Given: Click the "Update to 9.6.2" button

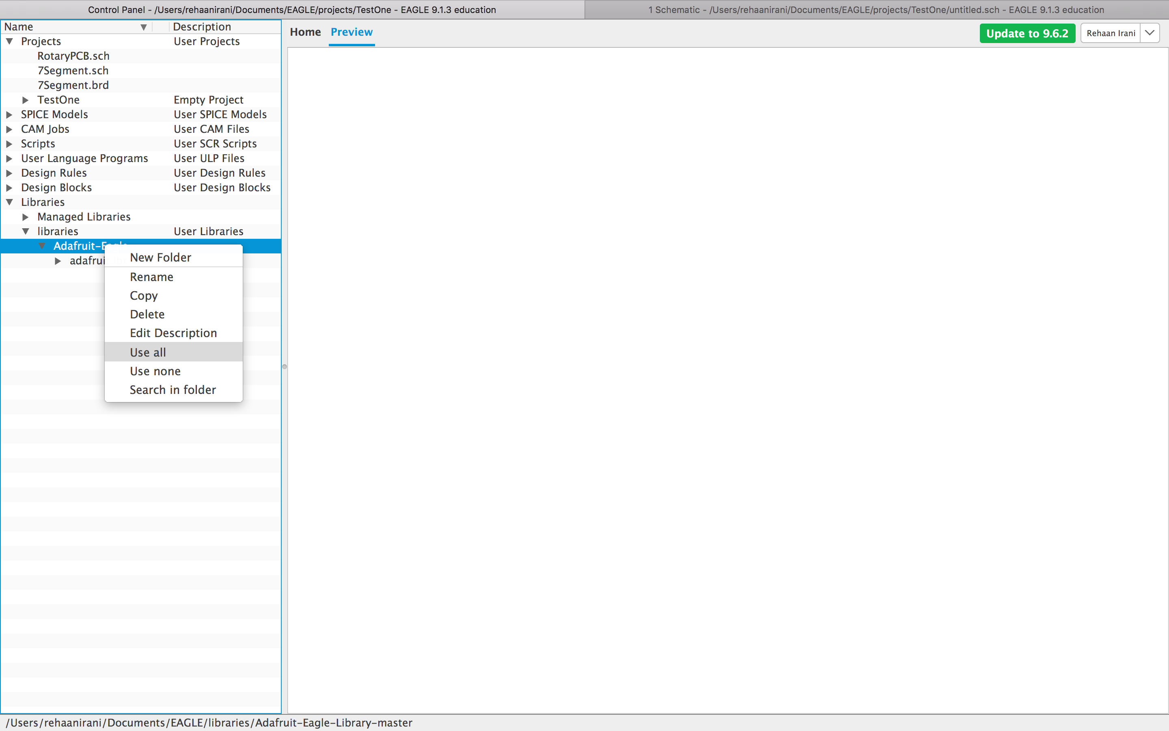Looking at the screenshot, I should pyautogui.click(x=1027, y=33).
